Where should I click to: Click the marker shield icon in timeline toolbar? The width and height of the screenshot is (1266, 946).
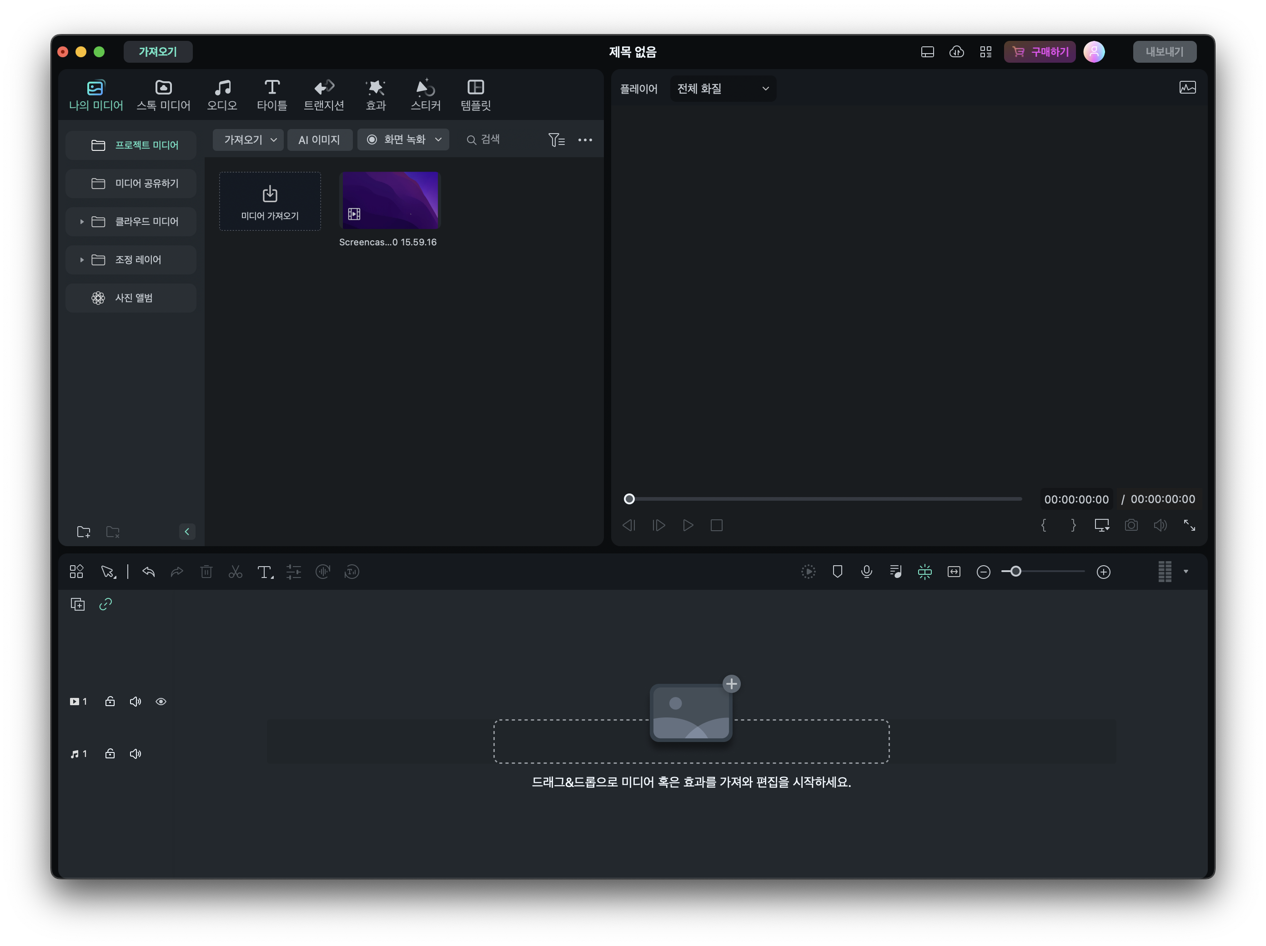[x=837, y=572]
